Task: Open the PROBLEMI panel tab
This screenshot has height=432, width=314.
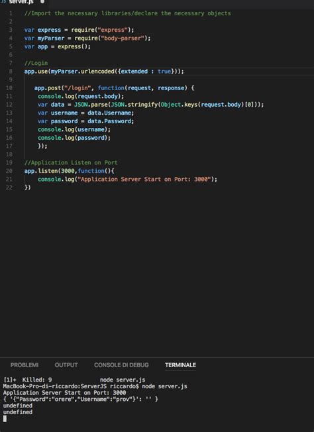Action: [25, 365]
